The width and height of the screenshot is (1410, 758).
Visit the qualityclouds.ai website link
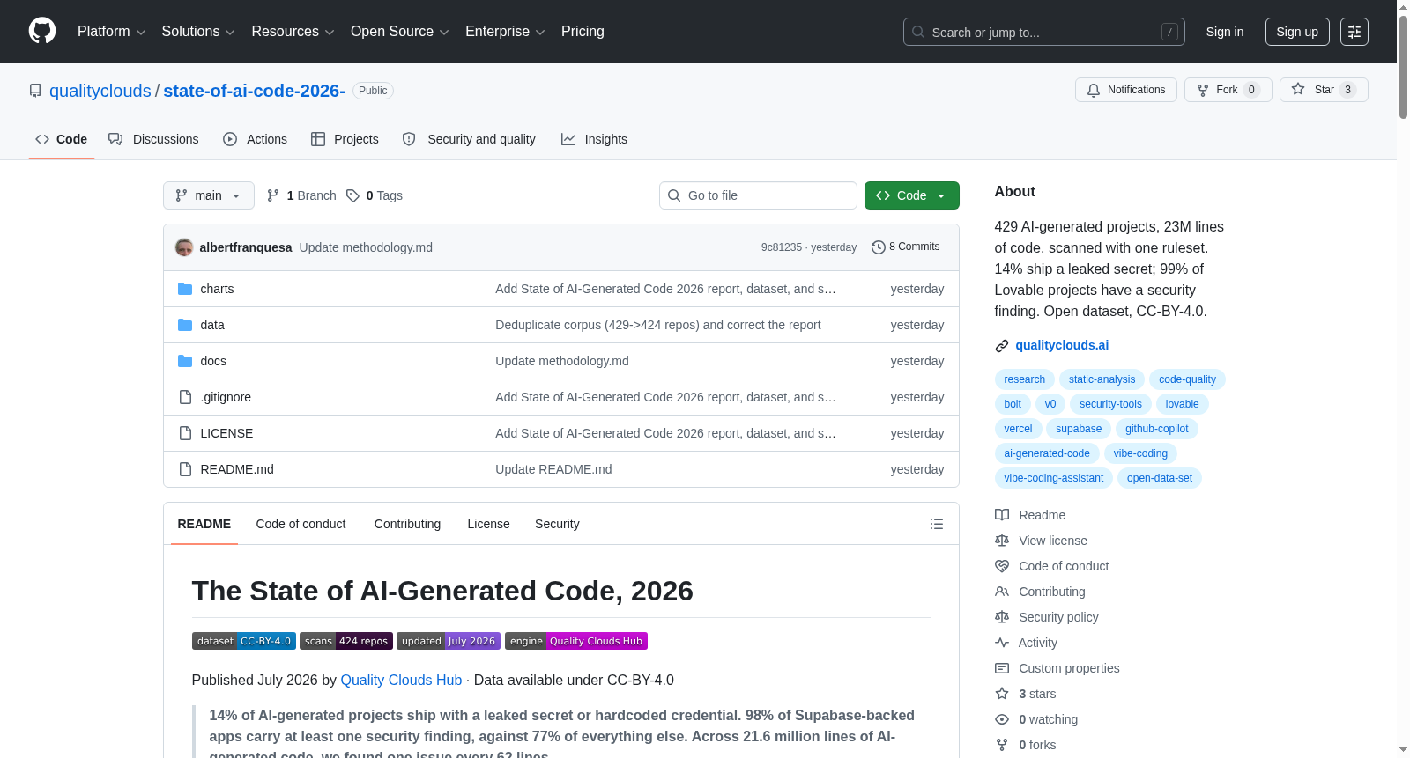tap(1062, 345)
